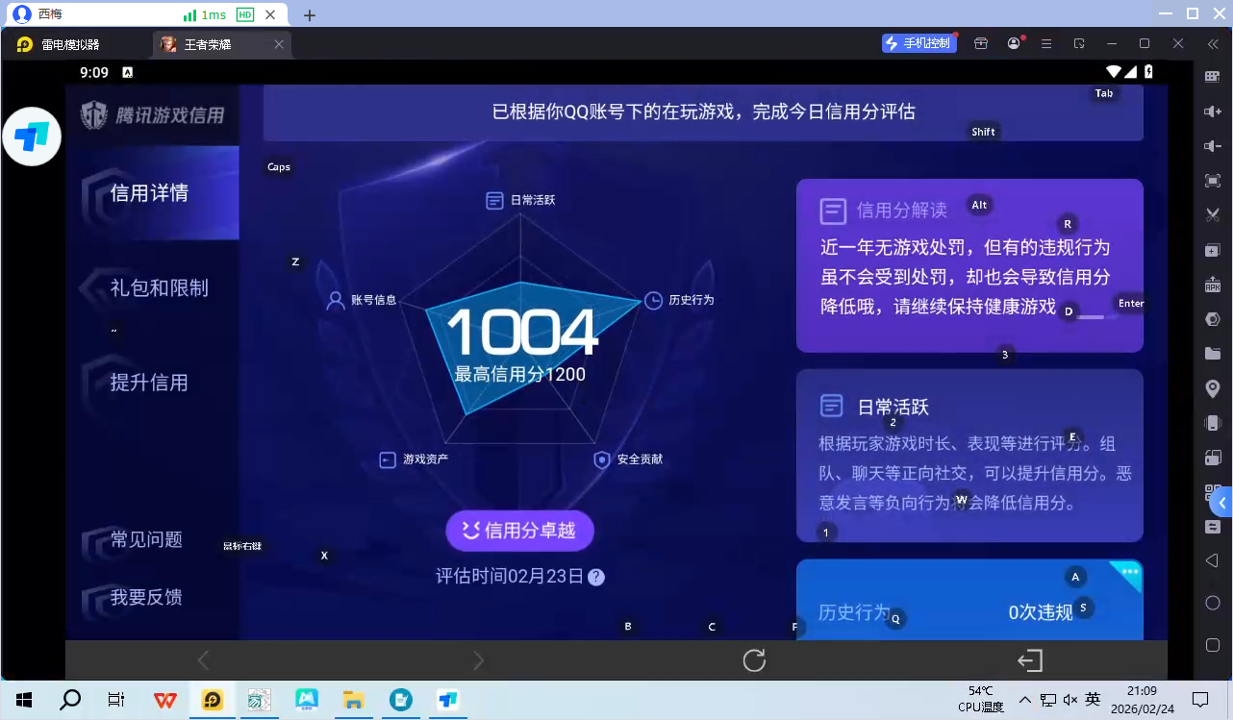Open the shared folder icon in emulator sidebar

[x=1213, y=352]
